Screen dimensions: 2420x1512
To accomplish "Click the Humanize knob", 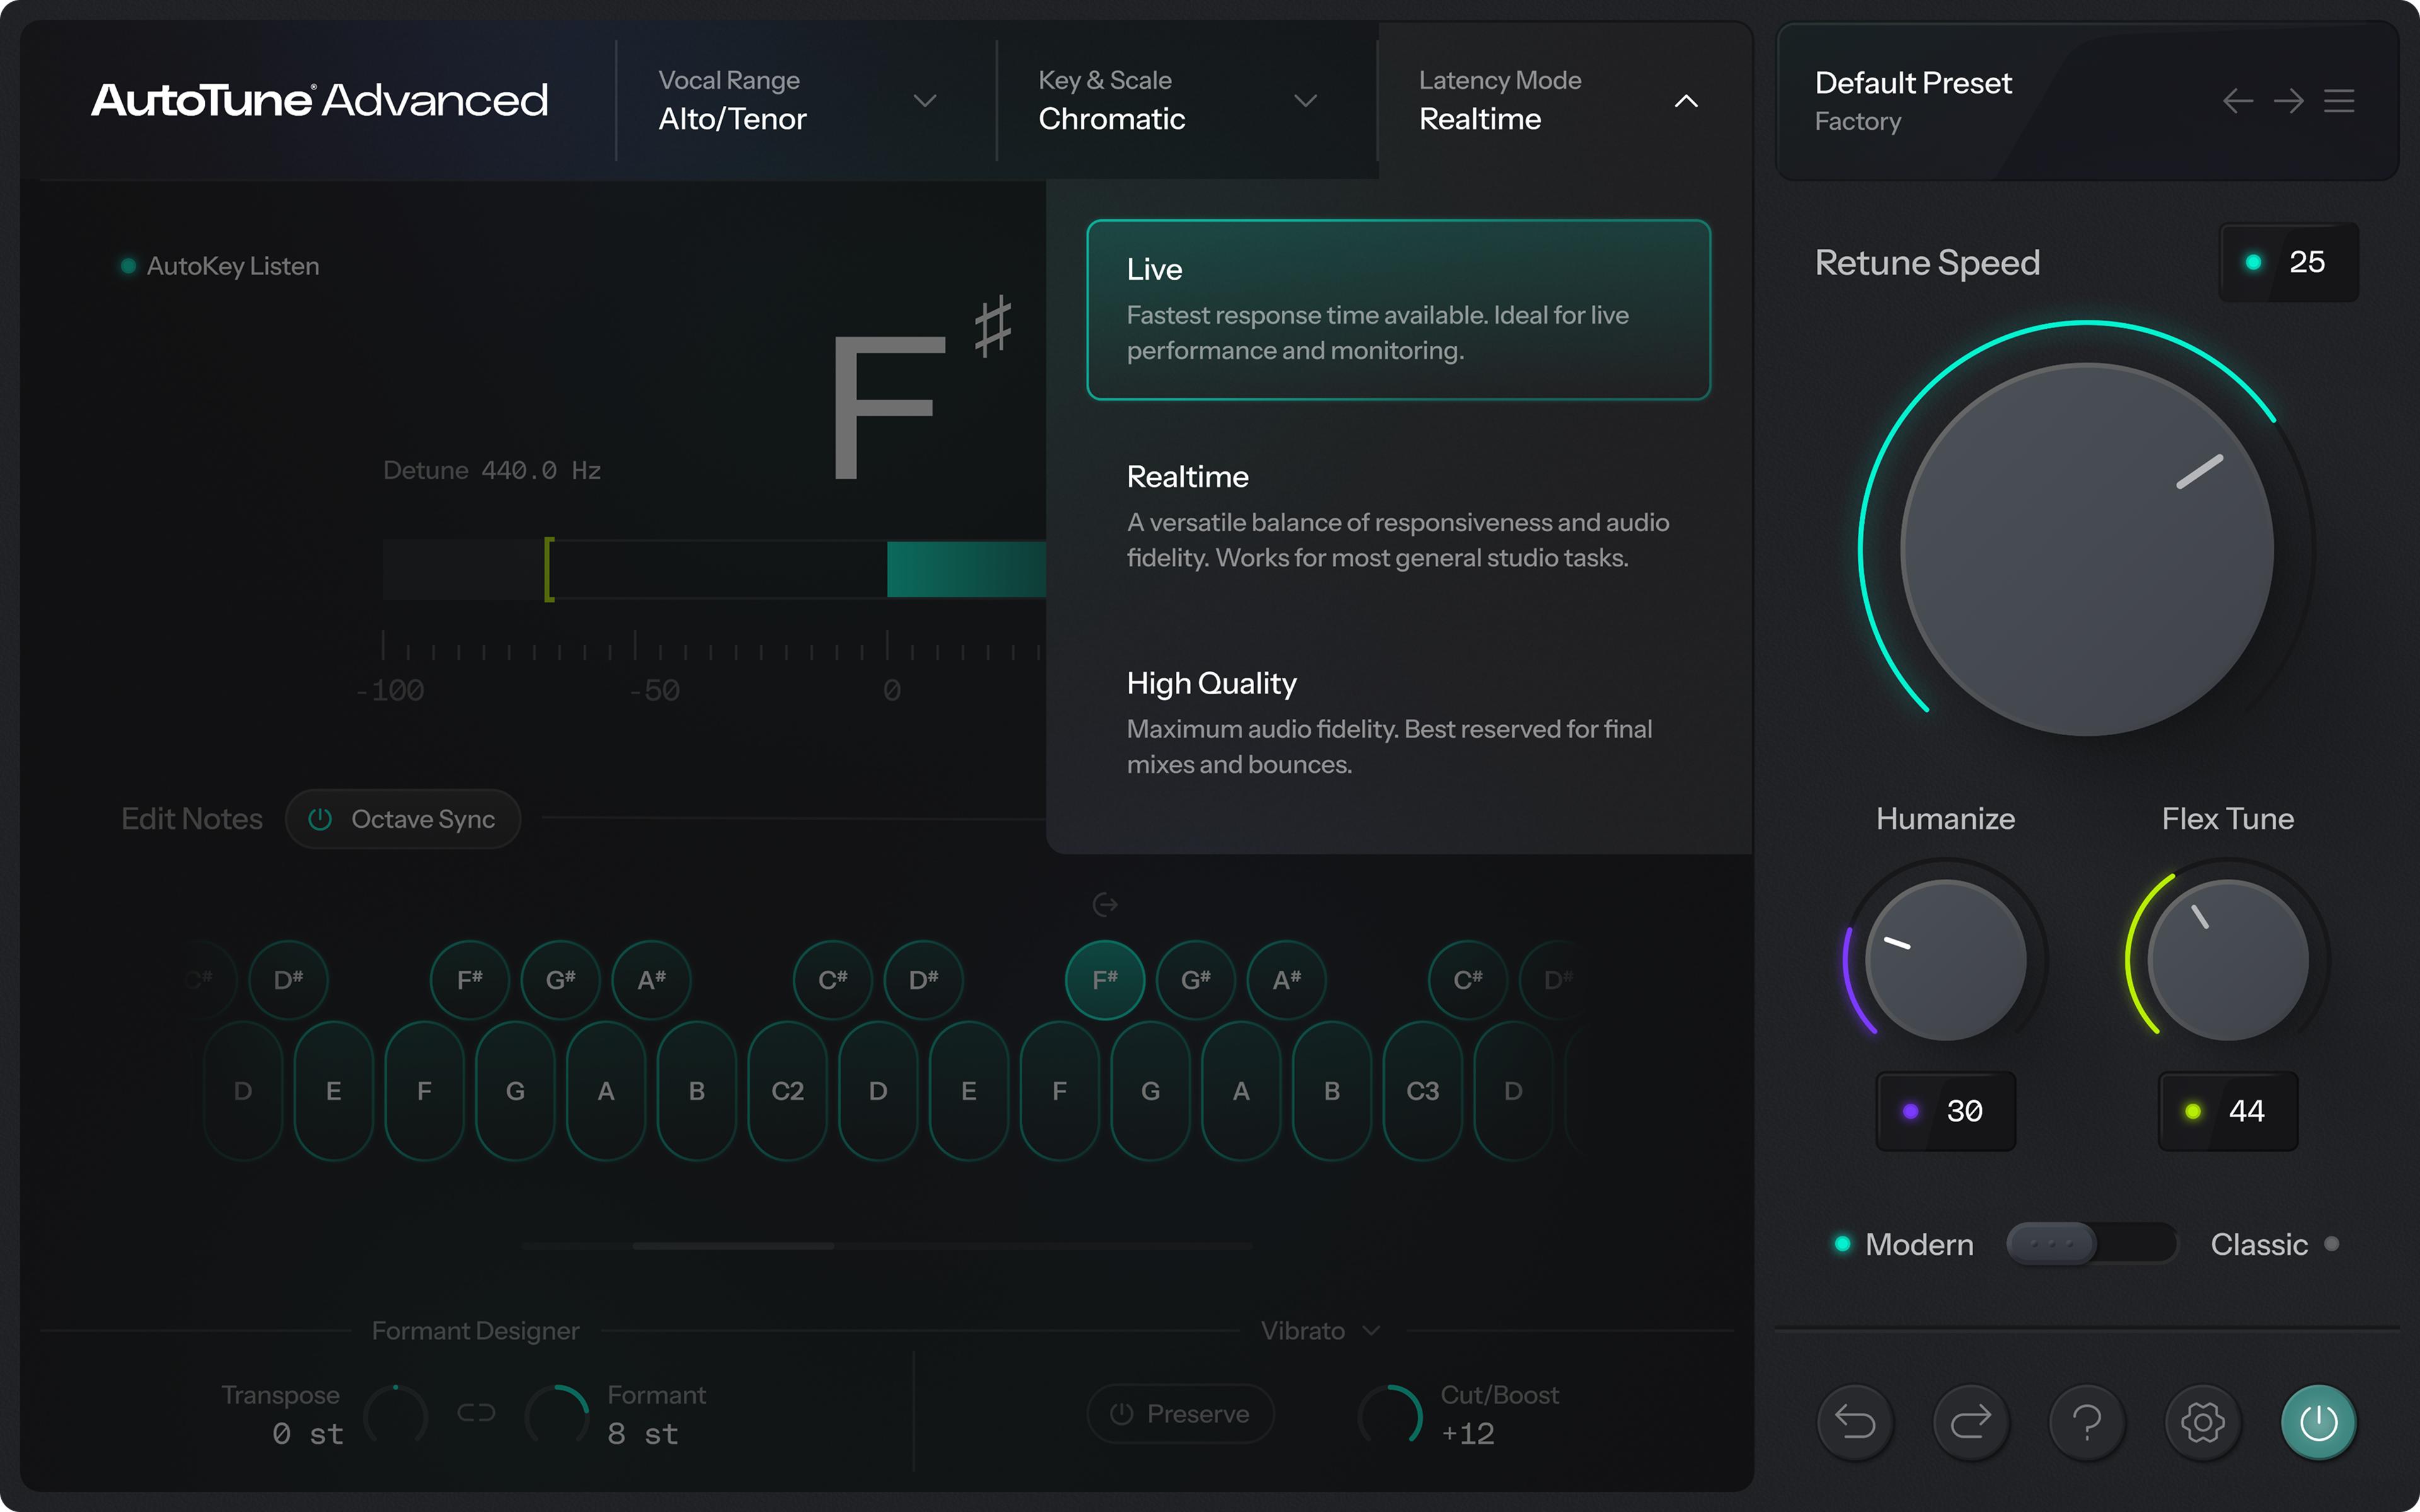I will [x=1945, y=960].
